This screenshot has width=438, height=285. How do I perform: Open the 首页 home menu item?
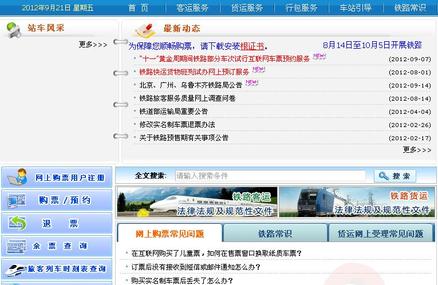138,8
